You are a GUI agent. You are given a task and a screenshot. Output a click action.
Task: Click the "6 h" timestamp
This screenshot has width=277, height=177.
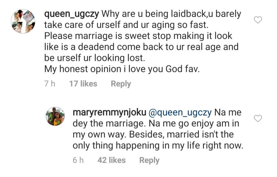(78, 160)
